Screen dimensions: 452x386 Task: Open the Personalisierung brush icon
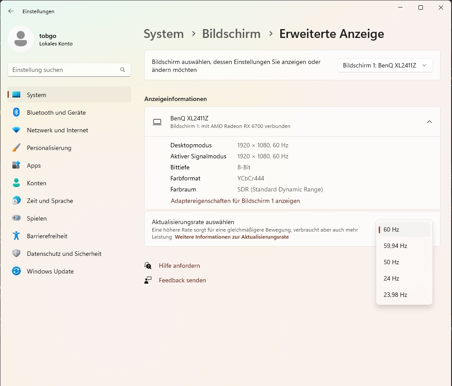pos(16,148)
